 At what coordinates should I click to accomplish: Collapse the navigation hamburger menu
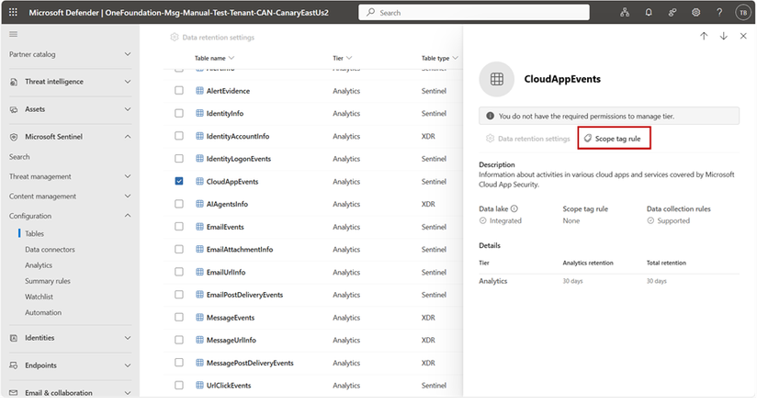(x=14, y=34)
